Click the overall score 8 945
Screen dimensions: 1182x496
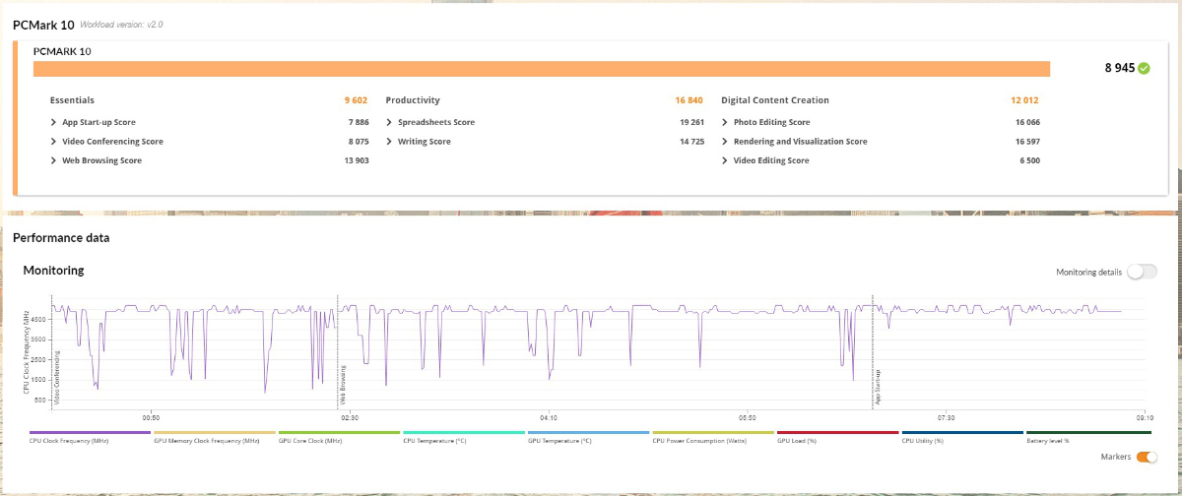[1119, 69]
